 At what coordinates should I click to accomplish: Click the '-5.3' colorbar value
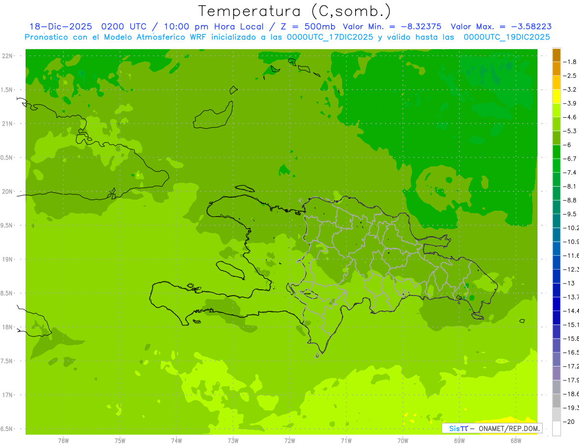570,131
